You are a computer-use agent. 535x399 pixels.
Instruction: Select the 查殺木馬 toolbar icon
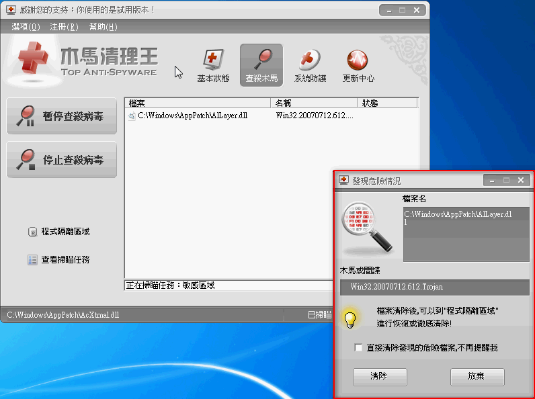pyautogui.click(x=261, y=65)
